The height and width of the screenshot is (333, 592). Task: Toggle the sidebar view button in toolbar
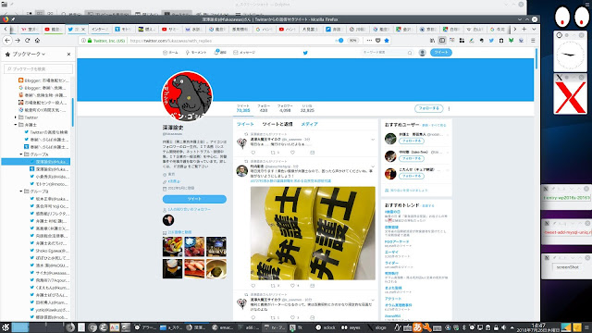(442, 41)
